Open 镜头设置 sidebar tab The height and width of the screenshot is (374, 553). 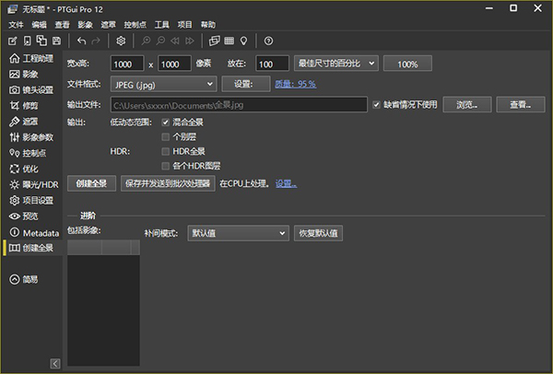(x=31, y=90)
